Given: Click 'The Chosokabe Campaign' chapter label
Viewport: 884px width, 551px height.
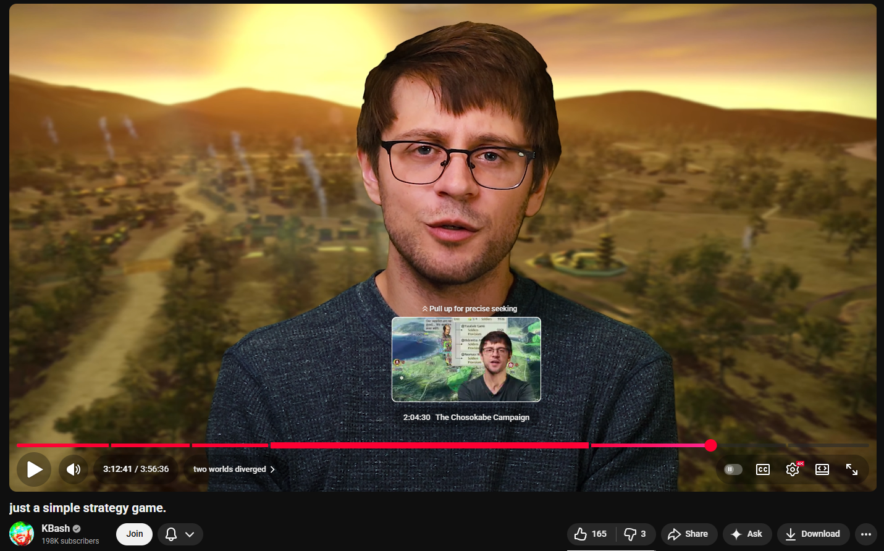Looking at the screenshot, I should pyautogui.click(x=482, y=418).
